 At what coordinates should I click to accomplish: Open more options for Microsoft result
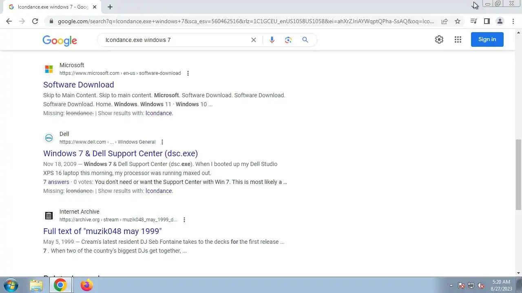coord(188,73)
